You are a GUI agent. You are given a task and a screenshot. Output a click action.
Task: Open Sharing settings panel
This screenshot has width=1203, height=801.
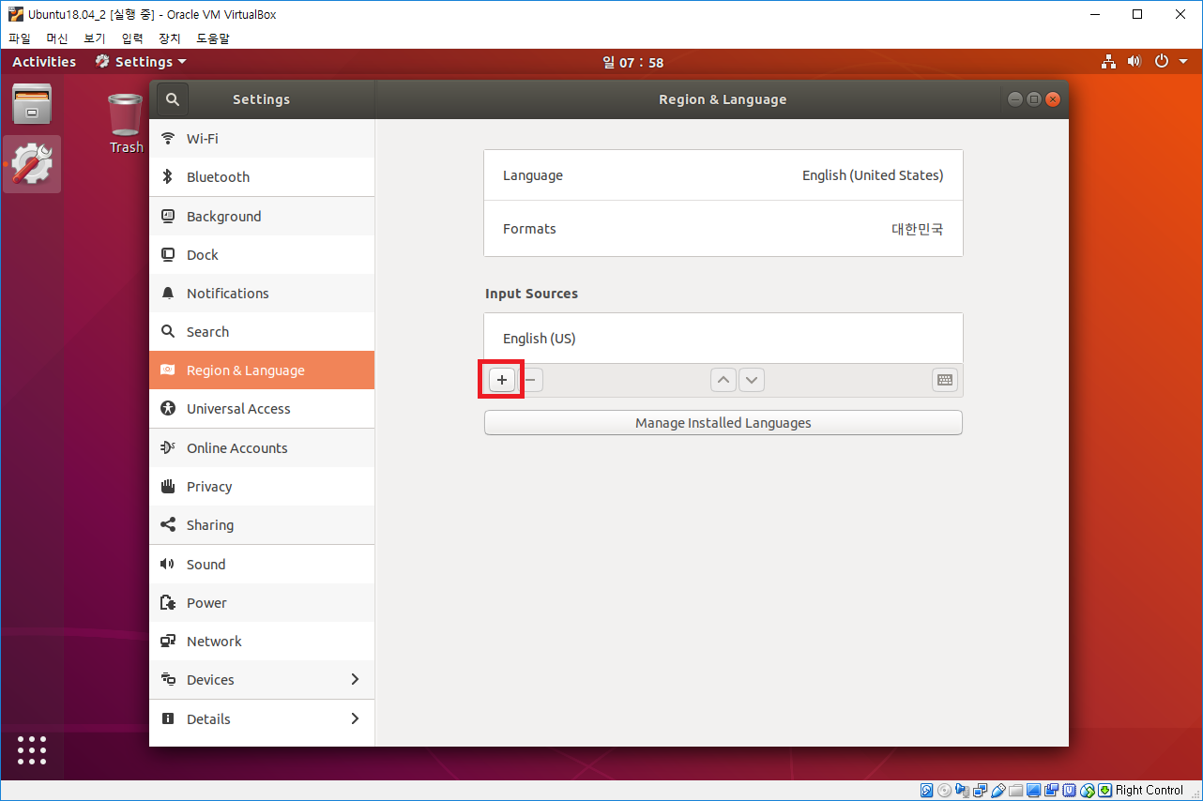(x=262, y=525)
